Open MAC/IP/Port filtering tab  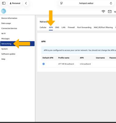pyautogui.click(x=103, y=27)
